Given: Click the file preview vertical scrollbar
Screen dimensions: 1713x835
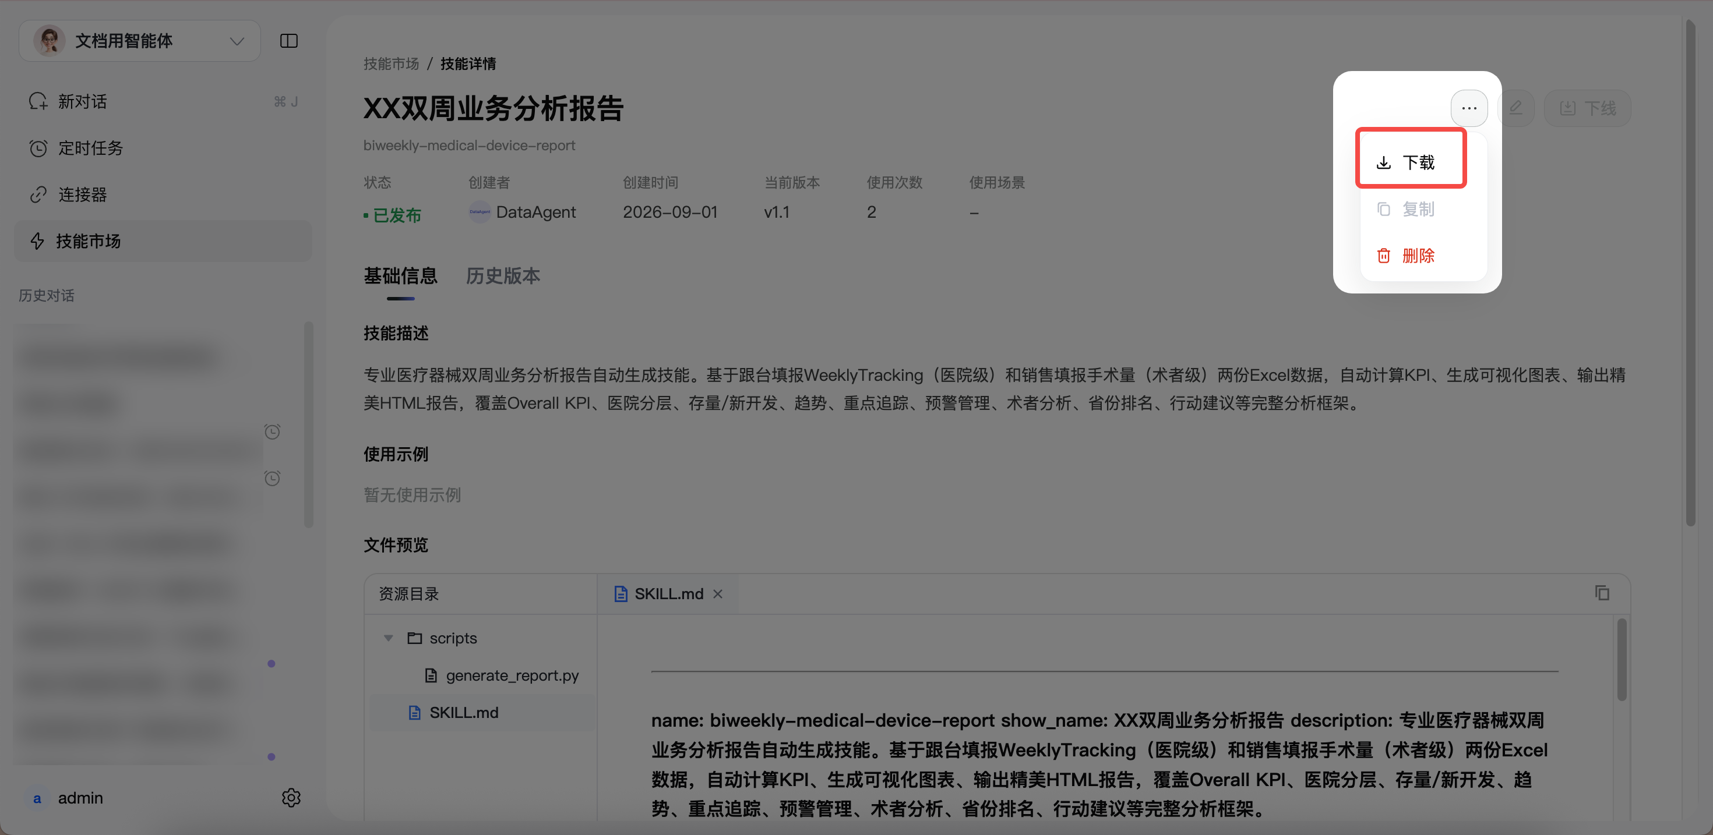Looking at the screenshot, I should coord(1622,660).
